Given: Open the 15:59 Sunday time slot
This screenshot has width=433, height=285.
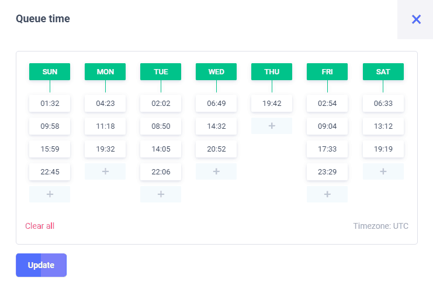Looking at the screenshot, I should (x=50, y=149).
